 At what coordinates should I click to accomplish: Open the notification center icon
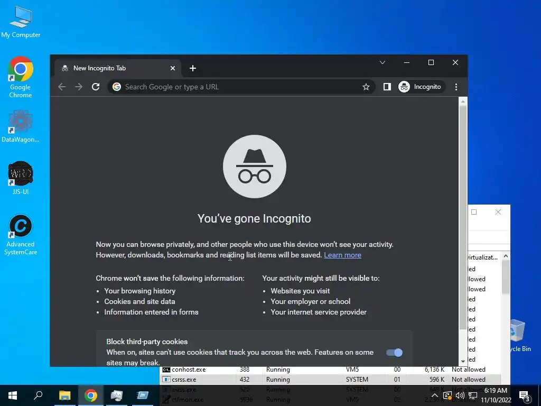(x=525, y=395)
